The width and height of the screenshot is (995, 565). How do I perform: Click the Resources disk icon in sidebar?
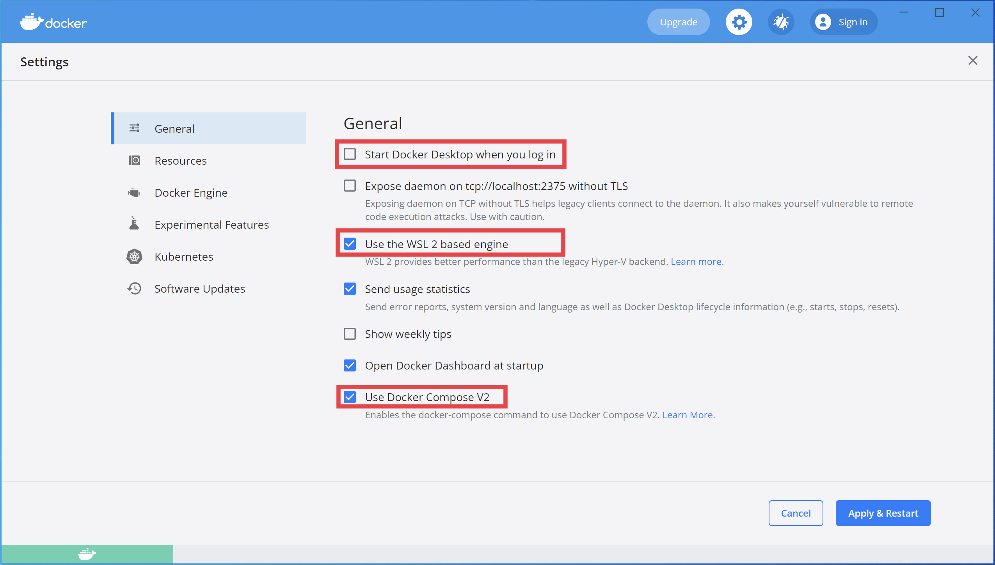tap(134, 160)
